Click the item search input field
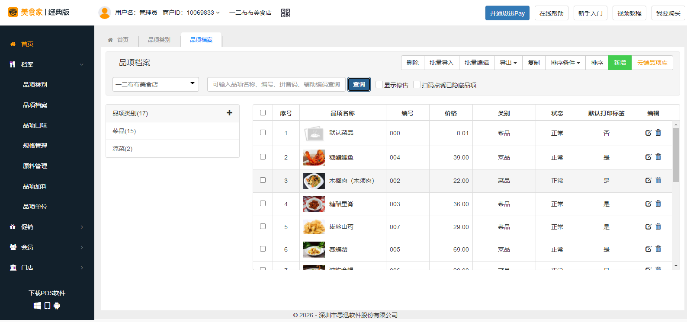This screenshot has width=687, height=322. 276,84
